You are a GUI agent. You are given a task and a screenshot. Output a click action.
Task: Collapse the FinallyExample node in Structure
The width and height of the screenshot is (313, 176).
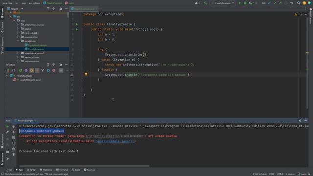[x=6, y=76]
